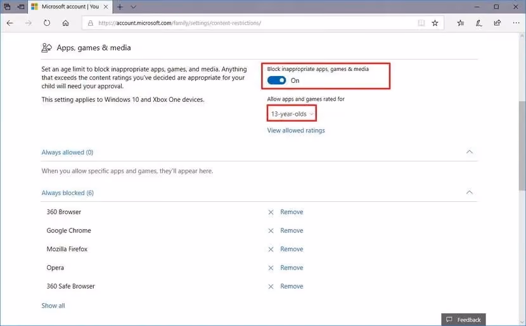526x326 pixels.
Task: Open a new tab with plus icon
Action: click(120, 7)
